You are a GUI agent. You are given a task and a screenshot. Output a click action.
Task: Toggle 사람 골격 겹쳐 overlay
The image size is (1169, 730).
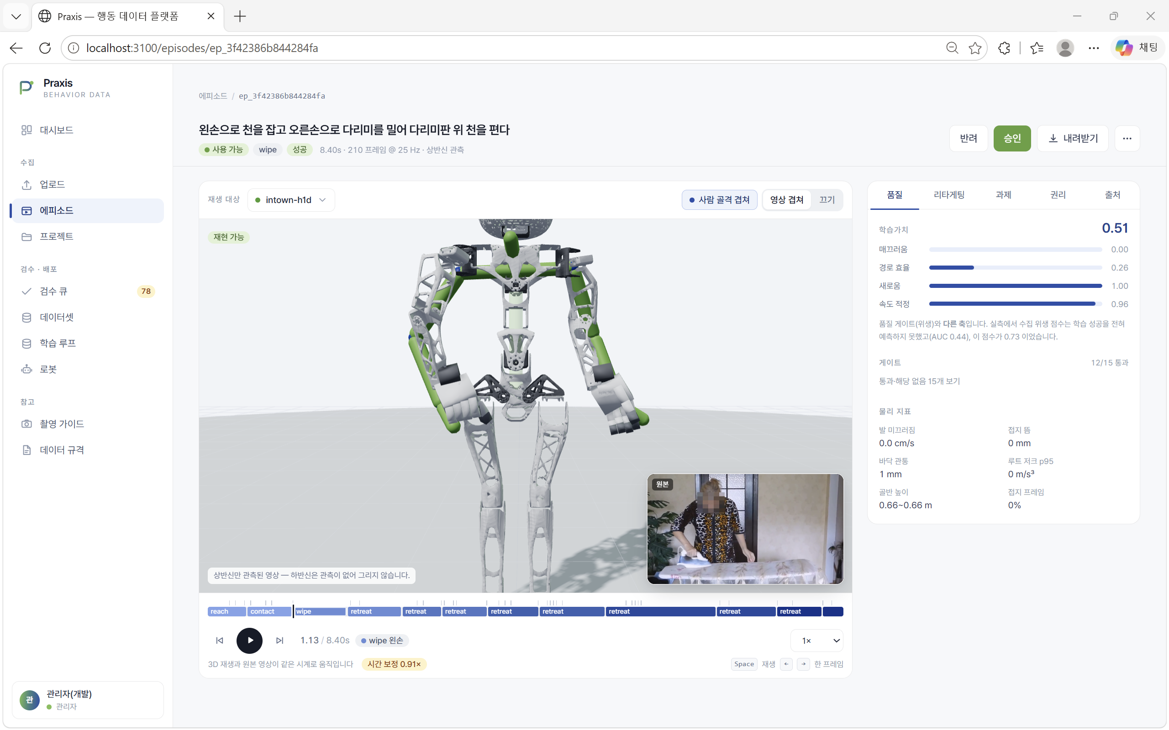719,200
